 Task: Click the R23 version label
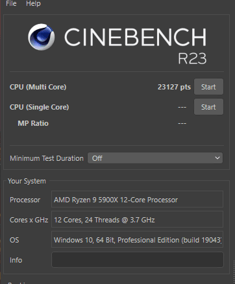pyautogui.click(x=192, y=58)
